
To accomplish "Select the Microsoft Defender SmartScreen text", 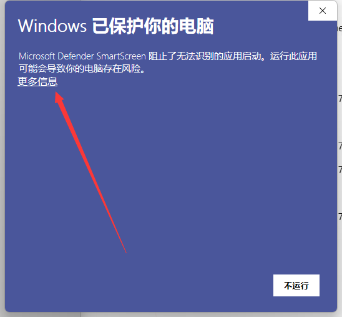I will [x=82, y=56].
